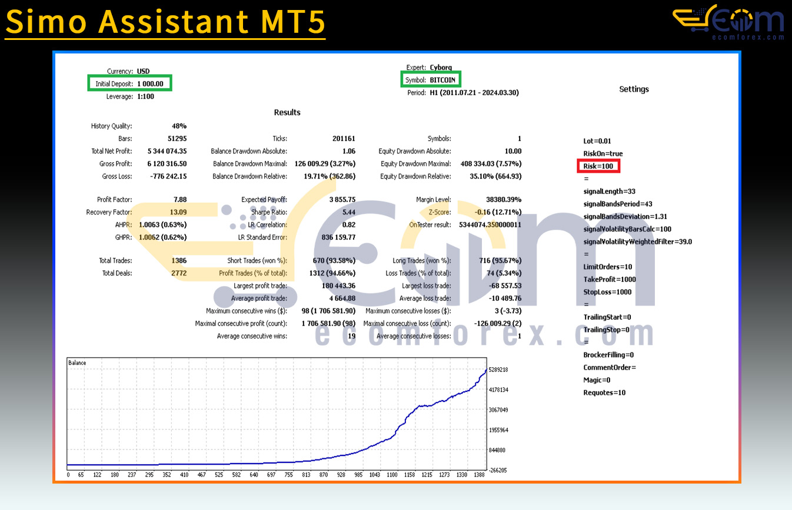
Task: Select Average loss trade '-10 489.76'
Action: point(504,298)
